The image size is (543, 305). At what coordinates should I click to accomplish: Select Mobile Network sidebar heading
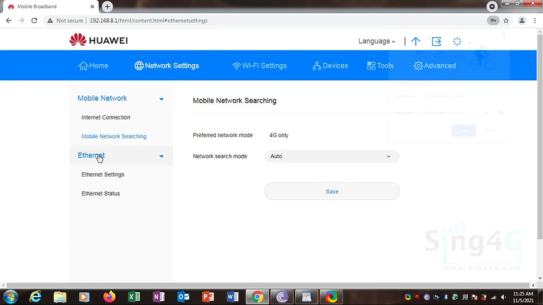point(102,98)
